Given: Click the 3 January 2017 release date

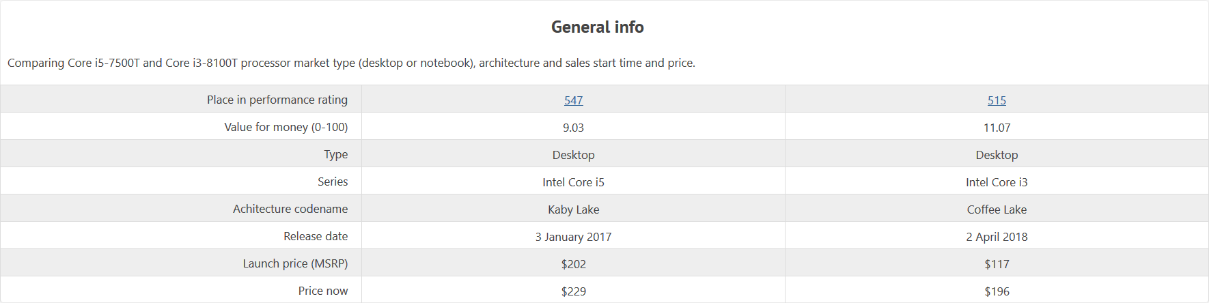Looking at the screenshot, I should point(573,237).
